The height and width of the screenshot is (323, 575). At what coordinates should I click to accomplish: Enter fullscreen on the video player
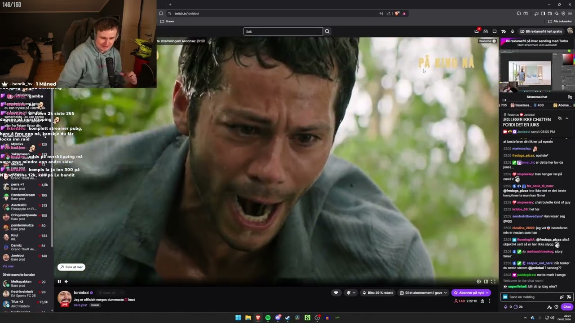click(493, 281)
